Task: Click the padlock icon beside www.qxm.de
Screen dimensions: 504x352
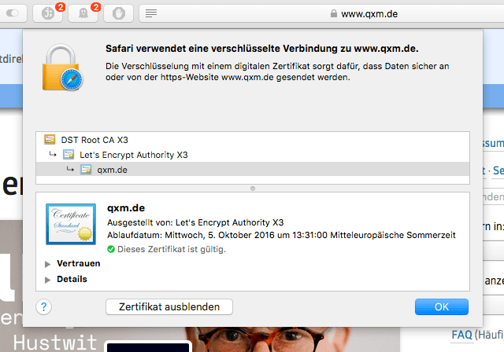Action: tap(334, 13)
